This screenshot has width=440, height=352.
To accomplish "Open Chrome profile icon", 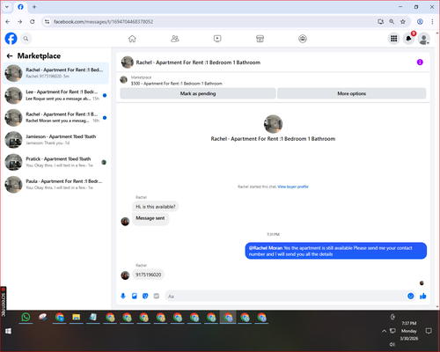I will point(420,22).
